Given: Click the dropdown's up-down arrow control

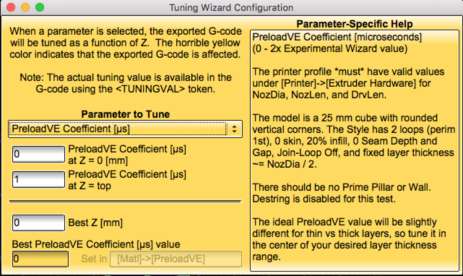Looking at the screenshot, I should [x=234, y=129].
